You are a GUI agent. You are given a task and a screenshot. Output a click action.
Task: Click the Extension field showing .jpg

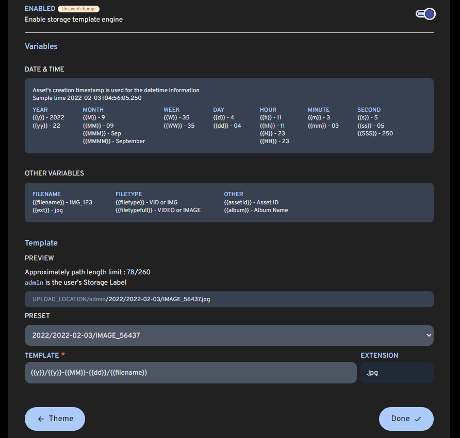(x=397, y=373)
